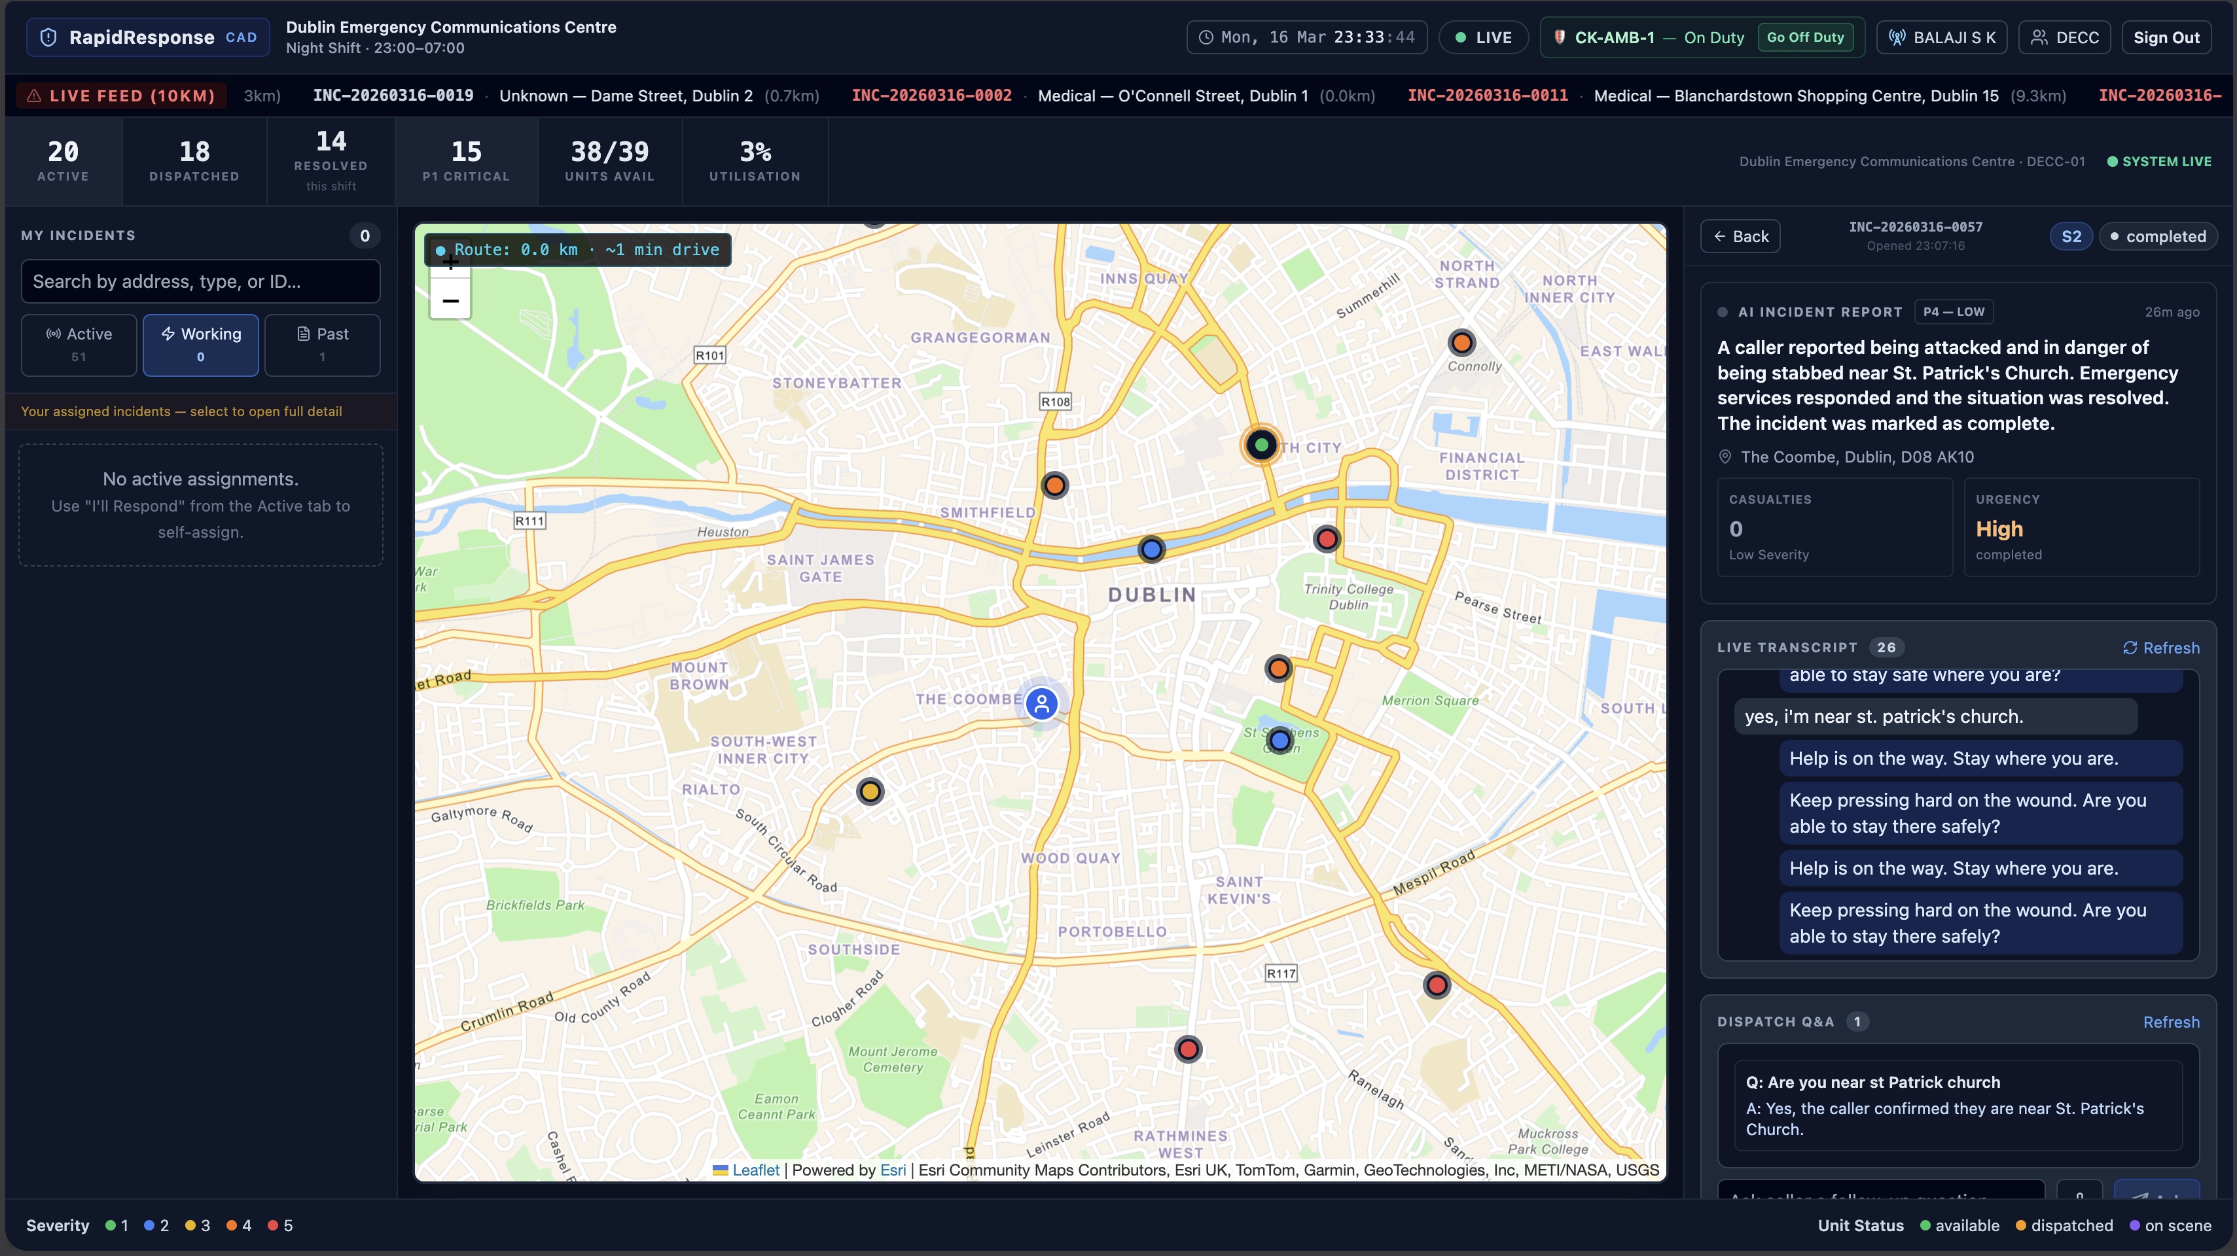Switch to the Active incidents tab

click(x=79, y=343)
